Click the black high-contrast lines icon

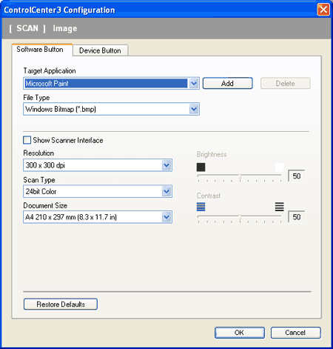(279, 207)
